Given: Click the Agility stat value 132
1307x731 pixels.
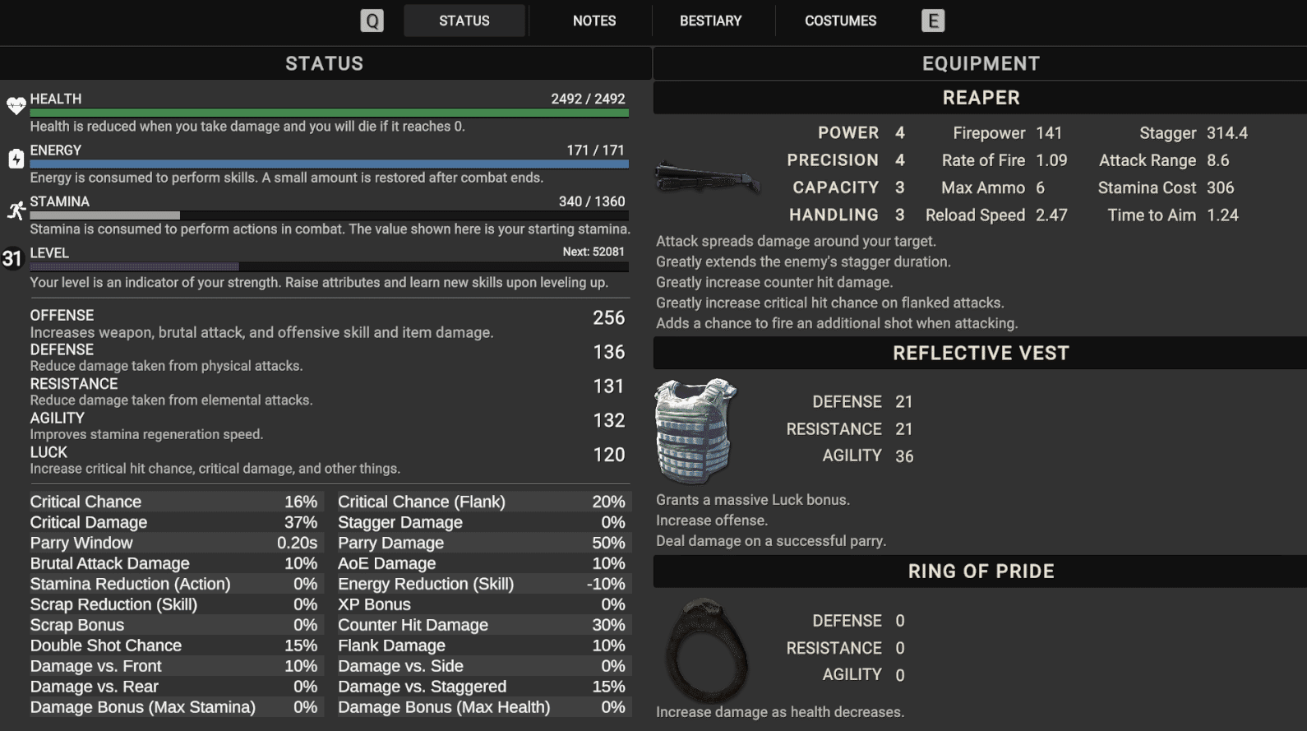Looking at the screenshot, I should 609,421.
